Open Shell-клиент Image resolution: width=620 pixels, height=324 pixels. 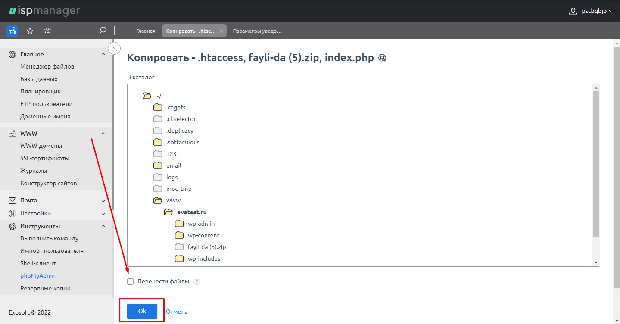(38, 264)
